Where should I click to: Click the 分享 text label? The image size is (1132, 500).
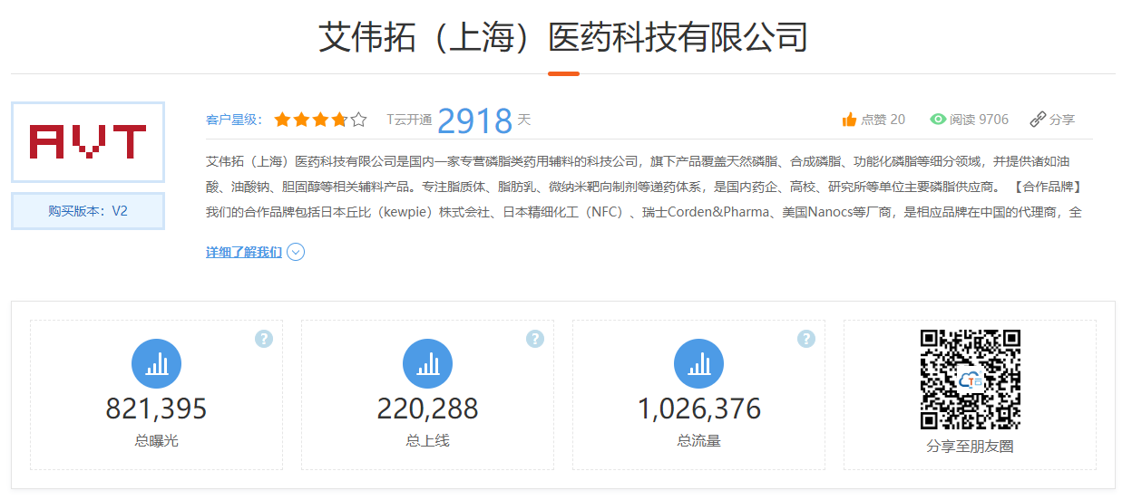(1062, 120)
